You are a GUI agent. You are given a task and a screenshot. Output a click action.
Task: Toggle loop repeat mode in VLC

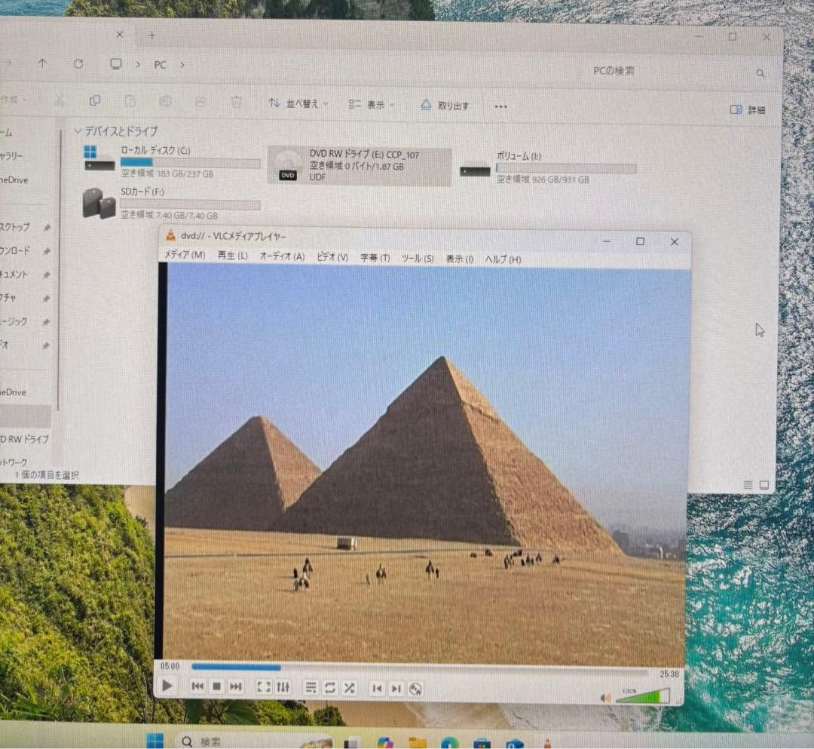click(x=330, y=687)
